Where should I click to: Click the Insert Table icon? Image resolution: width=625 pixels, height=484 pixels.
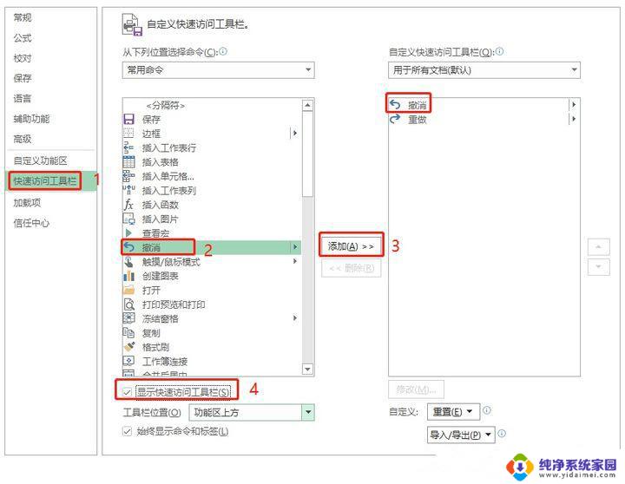(x=128, y=161)
